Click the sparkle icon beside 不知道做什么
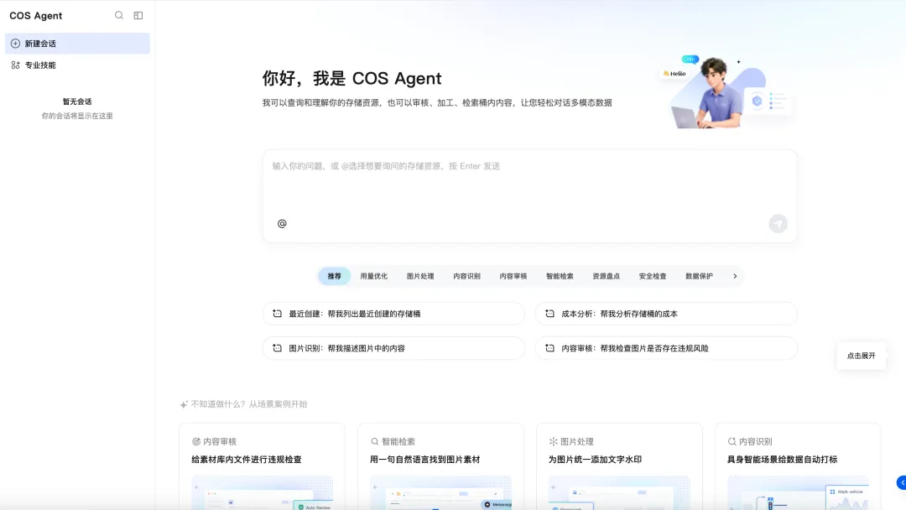This screenshot has width=906, height=510. coord(184,404)
